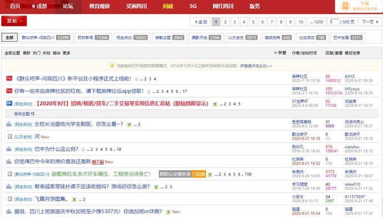
Task: Click the 已回复 status badge
Action: pyautogui.click(x=198, y=174)
